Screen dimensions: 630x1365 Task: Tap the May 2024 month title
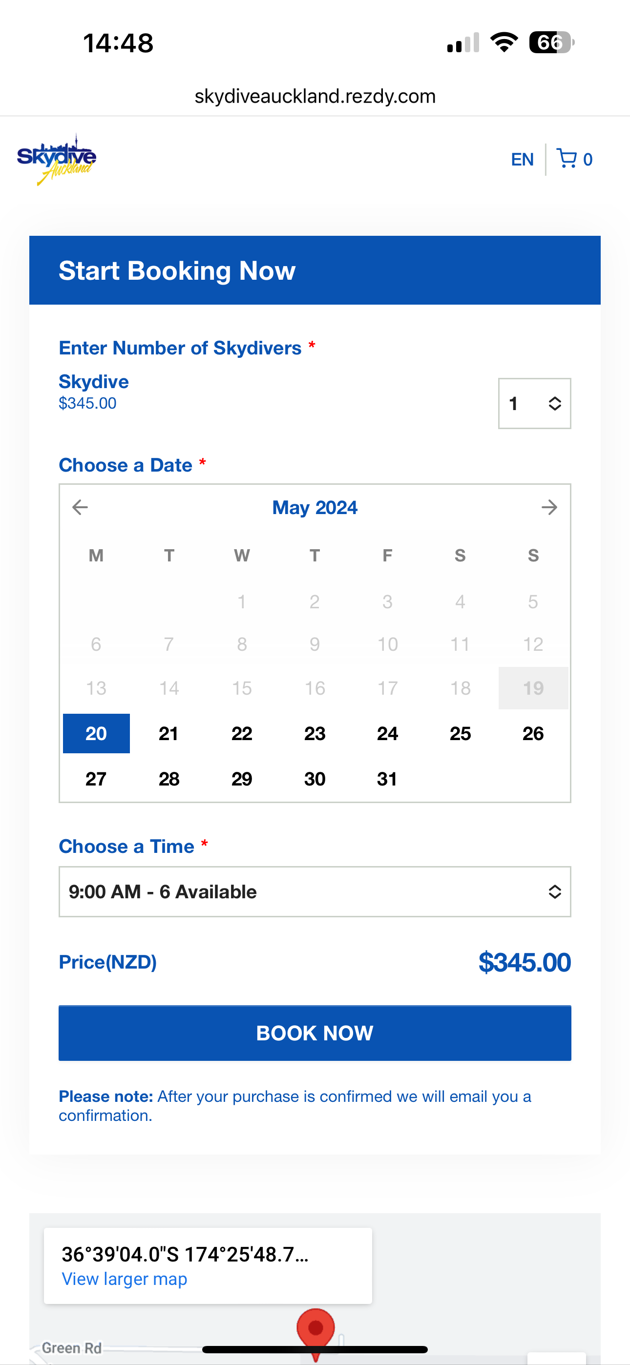[315, 508]
